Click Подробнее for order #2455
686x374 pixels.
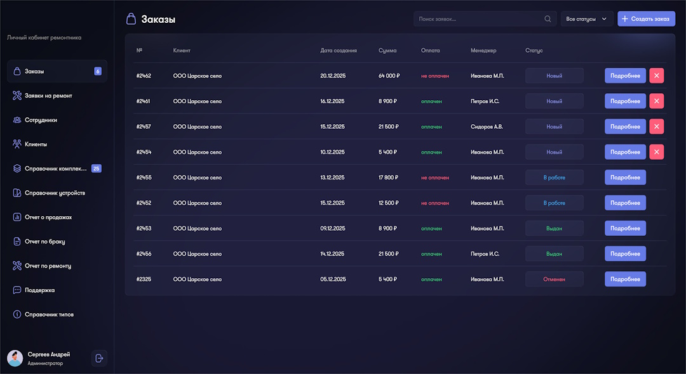[625, 177]
